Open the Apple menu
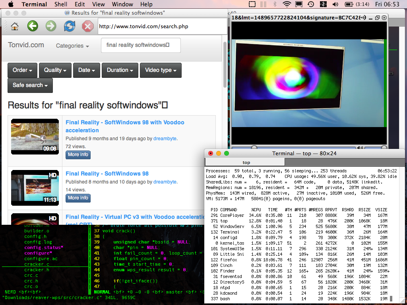The image size is (407, 305). [11, 4]
